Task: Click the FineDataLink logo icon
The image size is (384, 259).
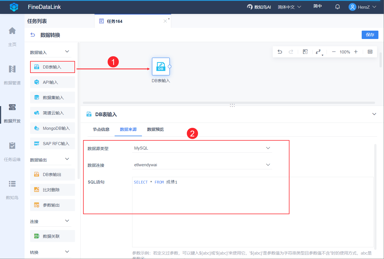Action: (x=14, y=7)
